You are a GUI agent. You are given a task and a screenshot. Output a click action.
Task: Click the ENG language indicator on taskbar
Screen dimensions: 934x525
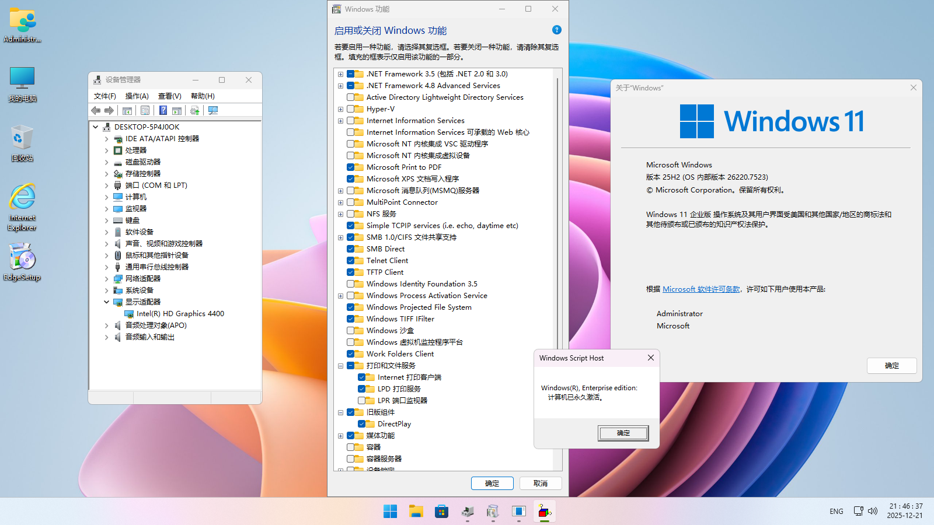click(x=837, y=511)
